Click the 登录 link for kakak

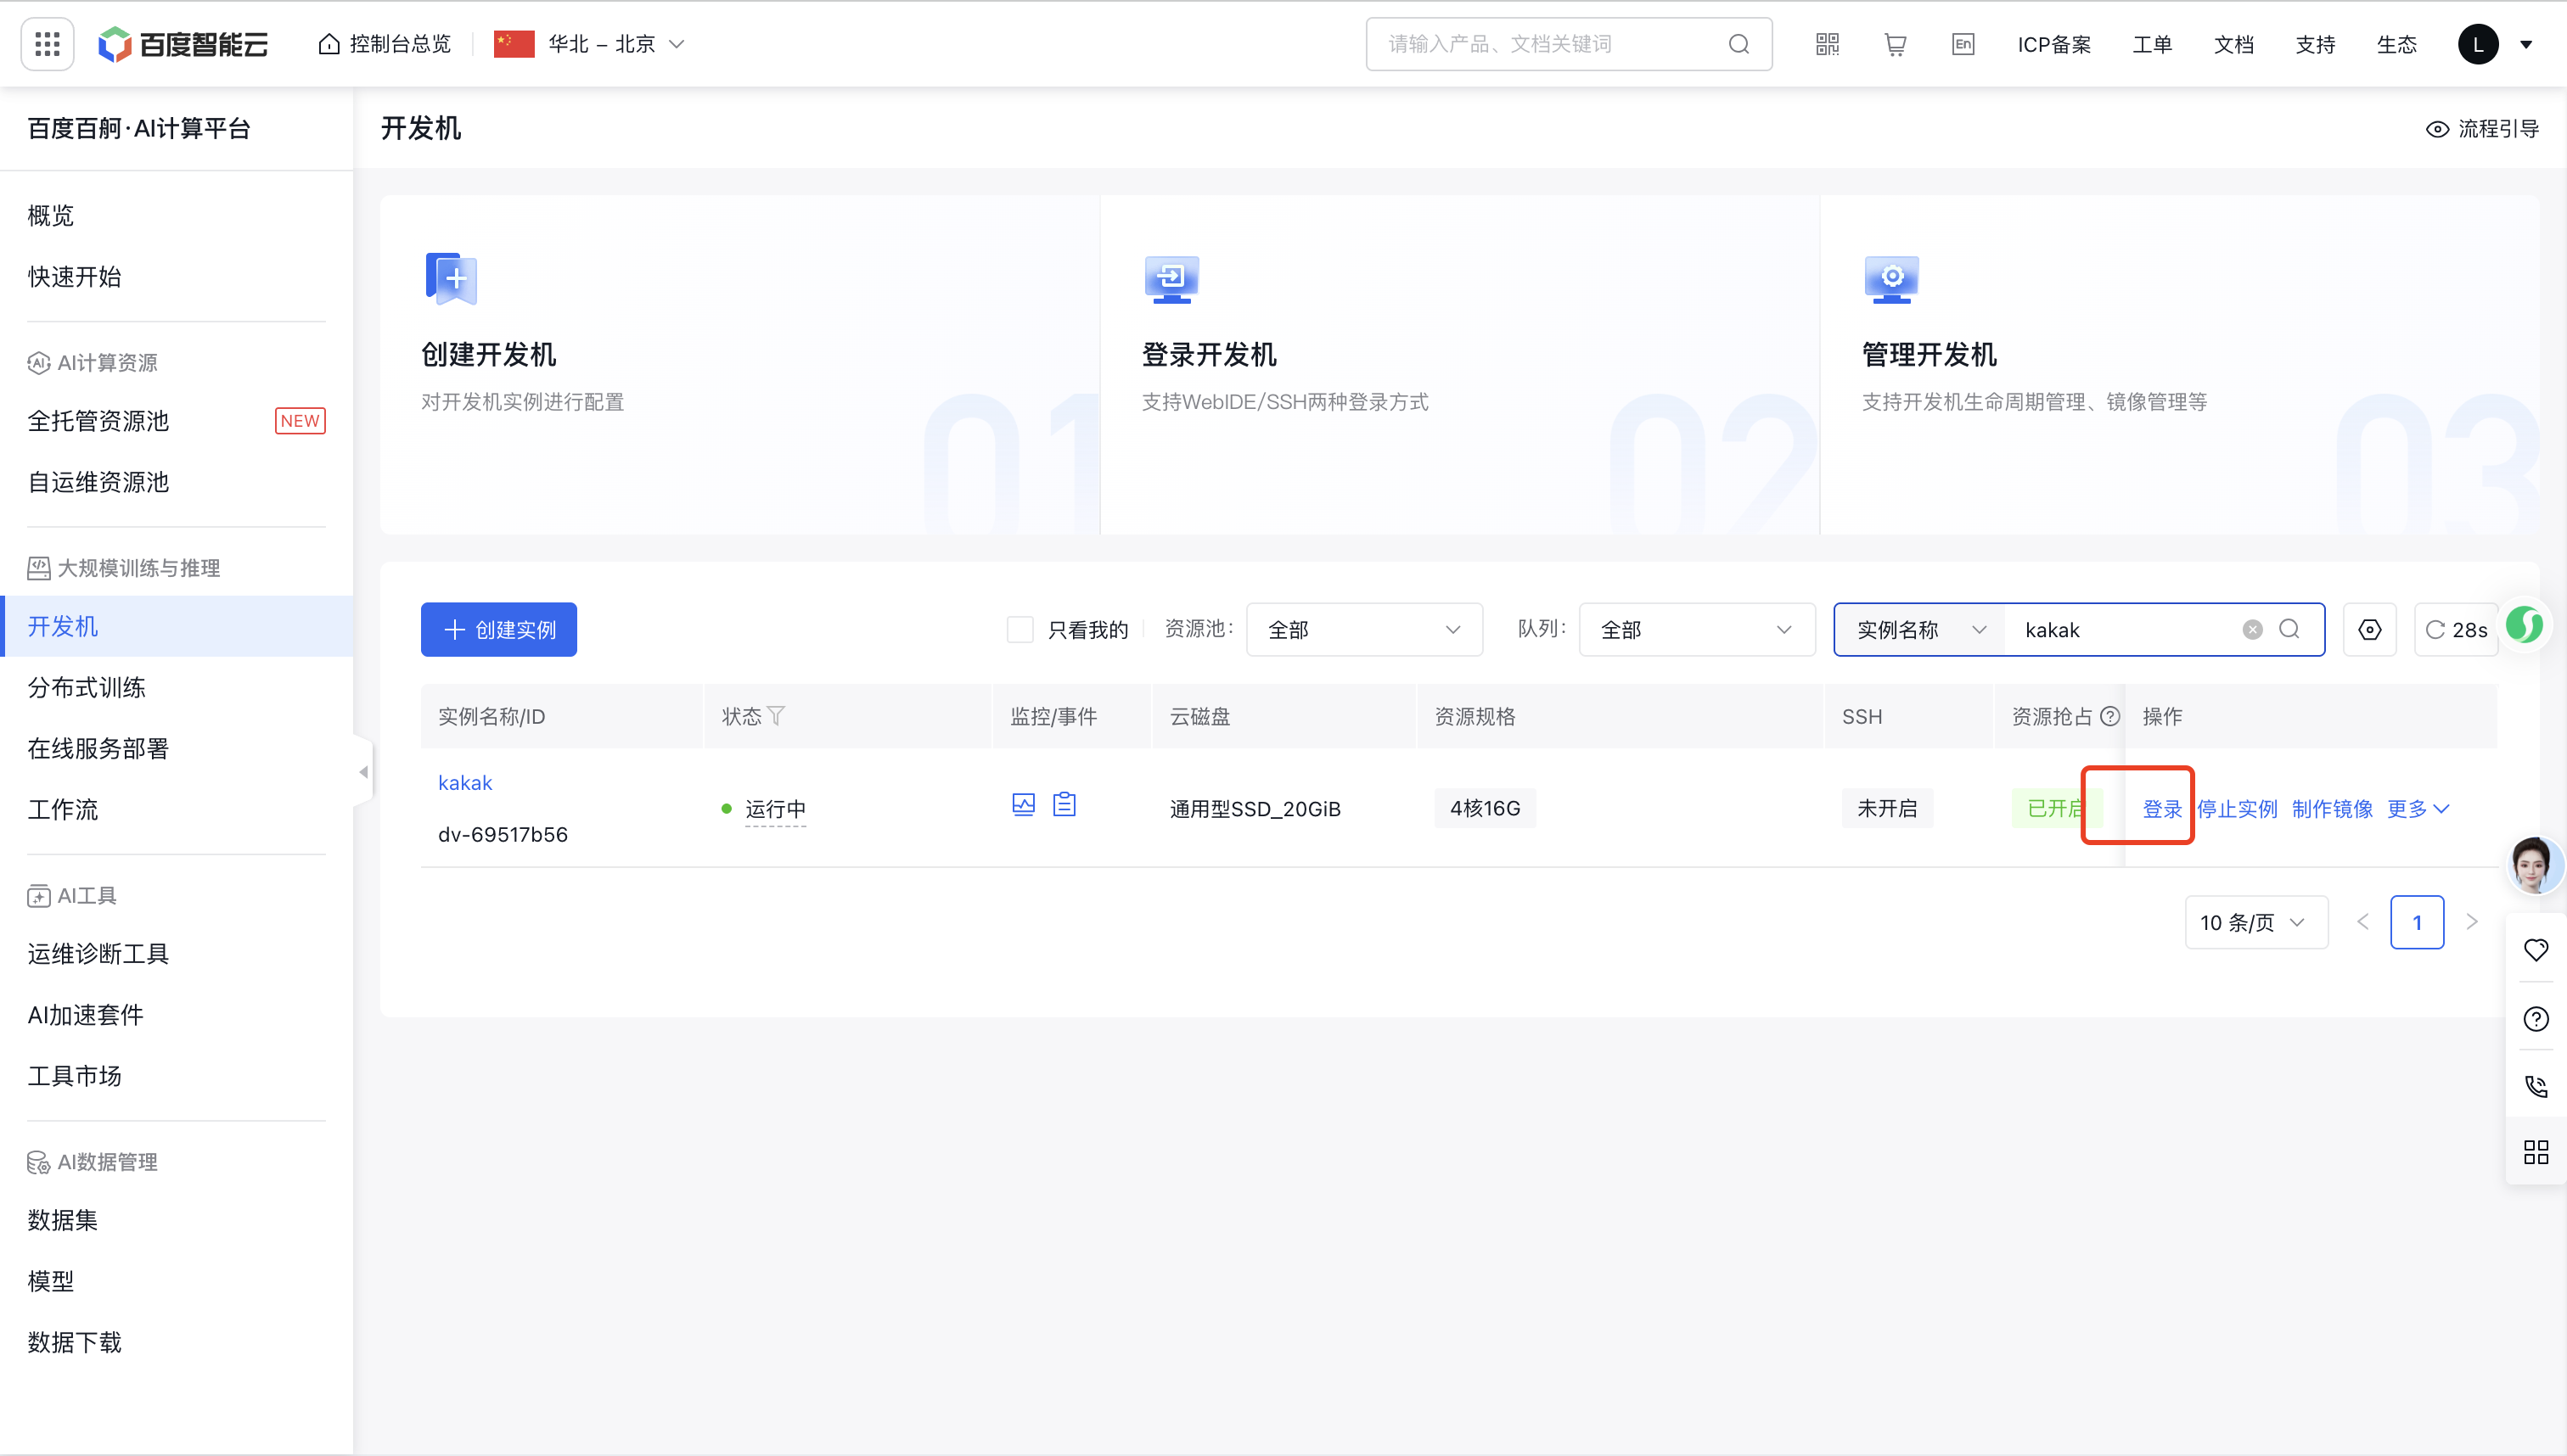pyautogui.click(x=2161, y=809)
